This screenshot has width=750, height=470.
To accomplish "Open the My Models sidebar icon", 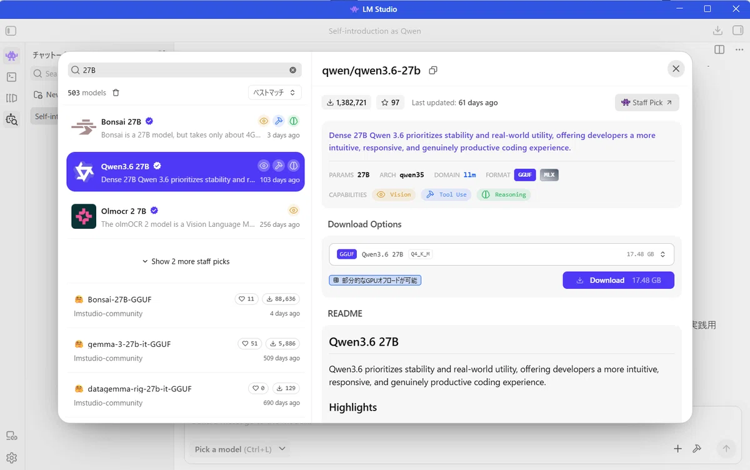I will click(x=11, y=98).
